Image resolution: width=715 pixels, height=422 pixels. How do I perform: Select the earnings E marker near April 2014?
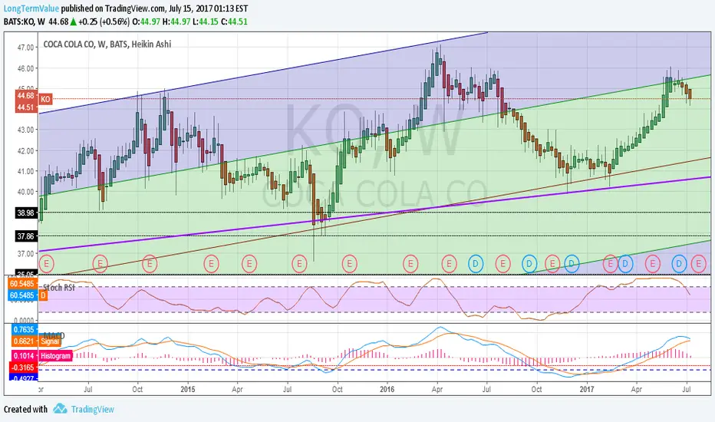(47, 263)
